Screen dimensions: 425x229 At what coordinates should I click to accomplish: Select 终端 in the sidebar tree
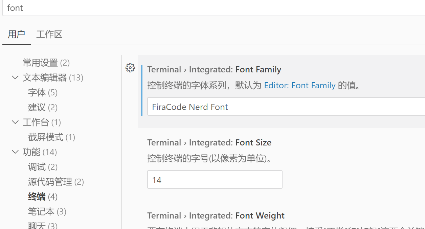pos(37,197)
